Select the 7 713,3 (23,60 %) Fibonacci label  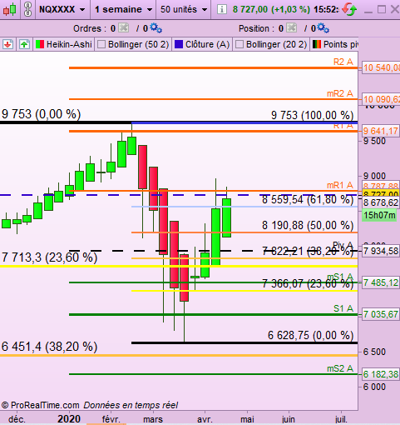click(x=49, y=257)
